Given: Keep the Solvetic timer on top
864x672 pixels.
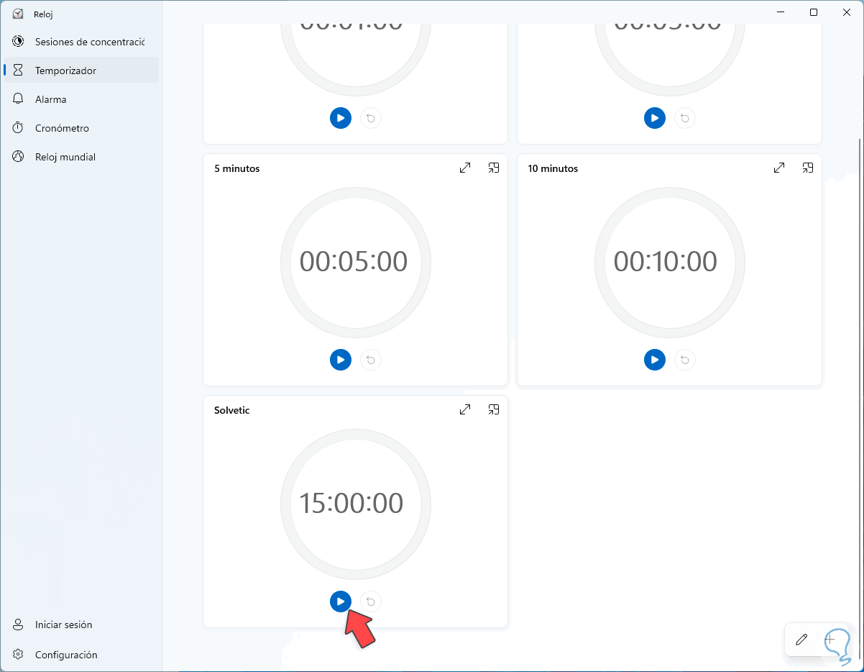Looking at the screenshot, I should (494, 409).
